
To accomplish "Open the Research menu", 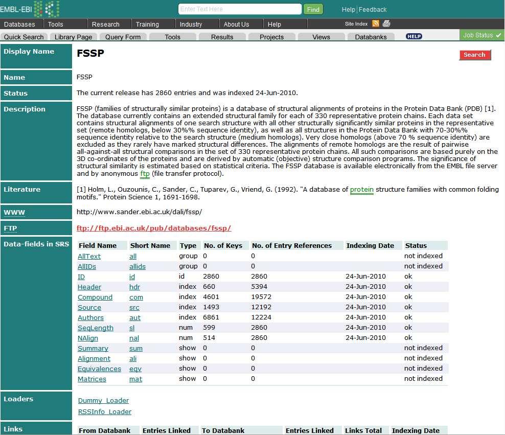I will [x=106, y=25].
